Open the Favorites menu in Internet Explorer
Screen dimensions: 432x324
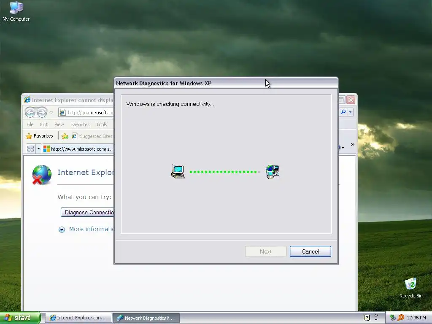coord(80,124)
